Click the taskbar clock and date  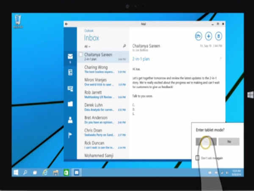(235, 172)
